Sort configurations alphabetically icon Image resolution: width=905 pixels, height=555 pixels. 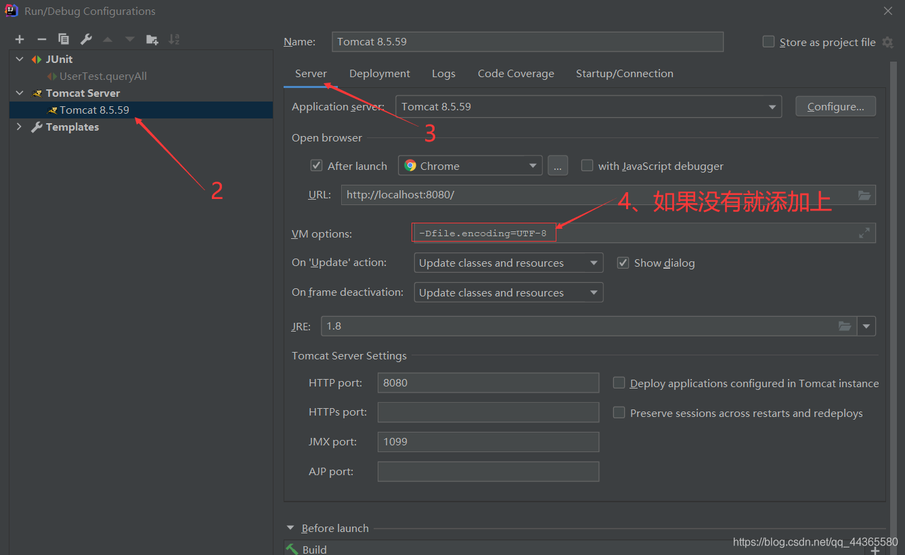click(x=174, y=40)
